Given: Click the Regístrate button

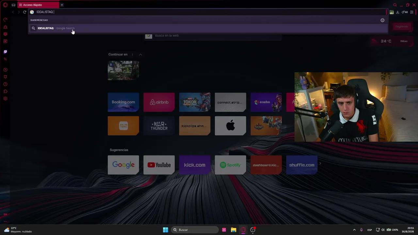Looking at the screenshot, I should [x=401, y=26].
